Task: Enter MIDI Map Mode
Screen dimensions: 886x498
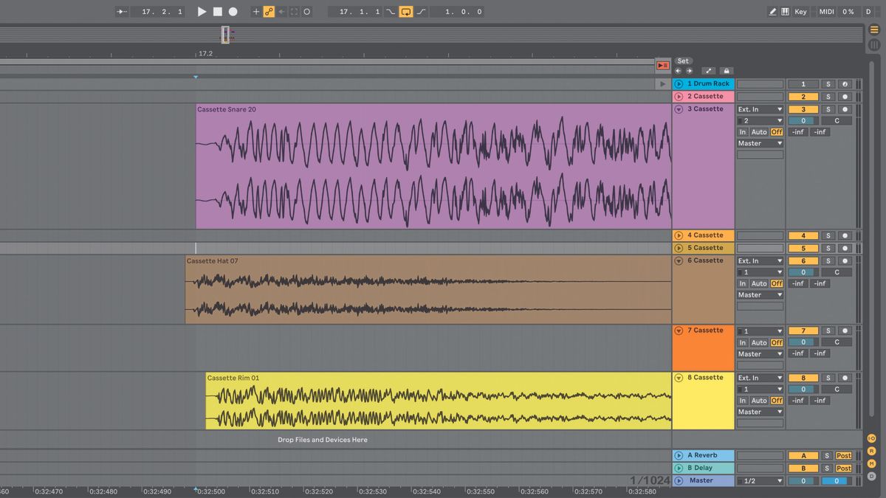Action: click(826, 11)
